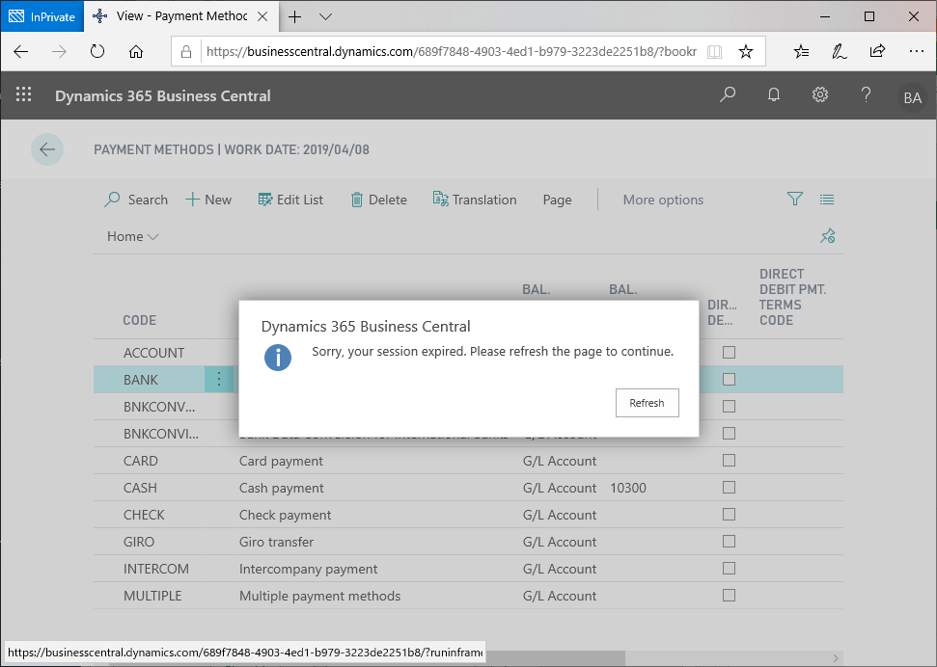
Task: Tick Direct Debit checkbox for BNKCONVI row
Action: point(729,433)
